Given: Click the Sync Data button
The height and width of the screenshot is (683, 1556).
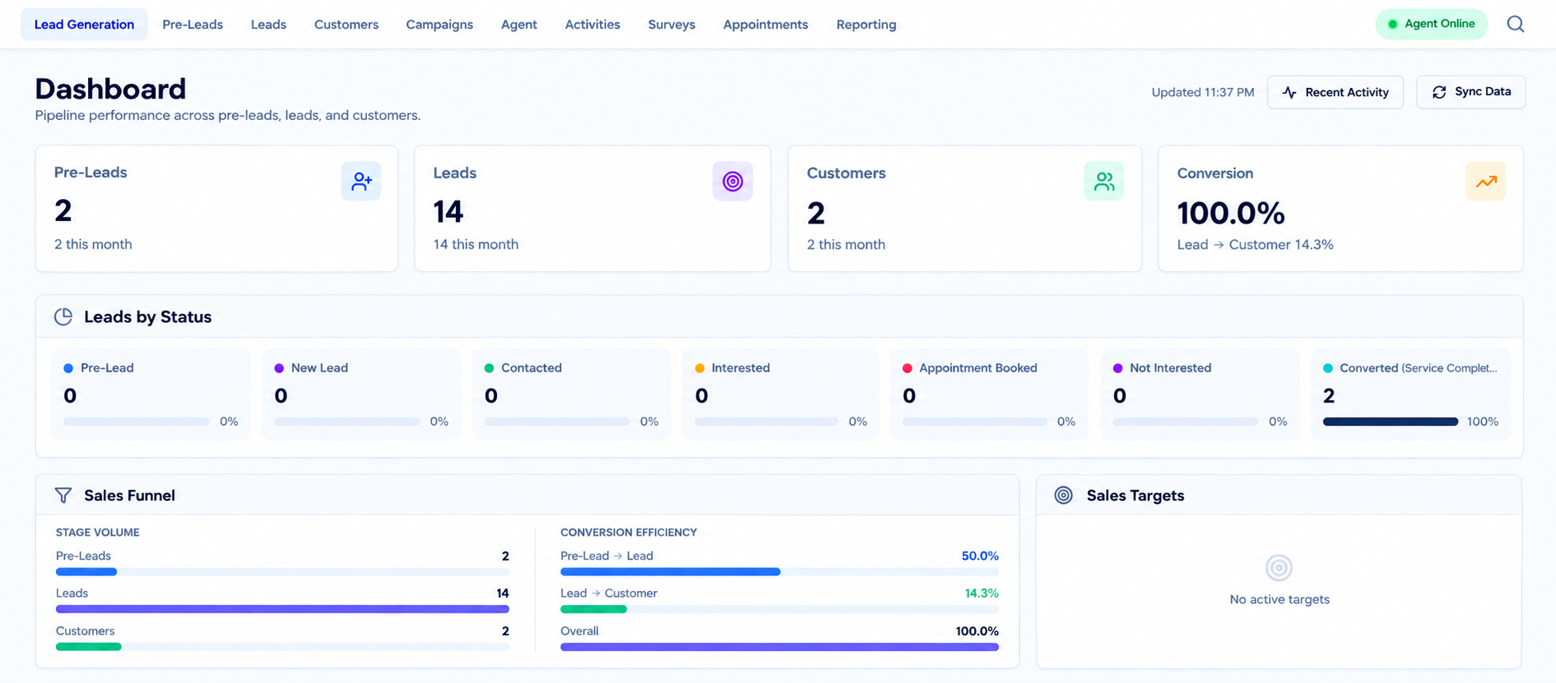Looking at the screenshot, I should coord(1470,92).
